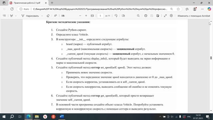Click the translate document icon
Image resolution: width=213 pixels, height=120 pixels.
[63, 16]
